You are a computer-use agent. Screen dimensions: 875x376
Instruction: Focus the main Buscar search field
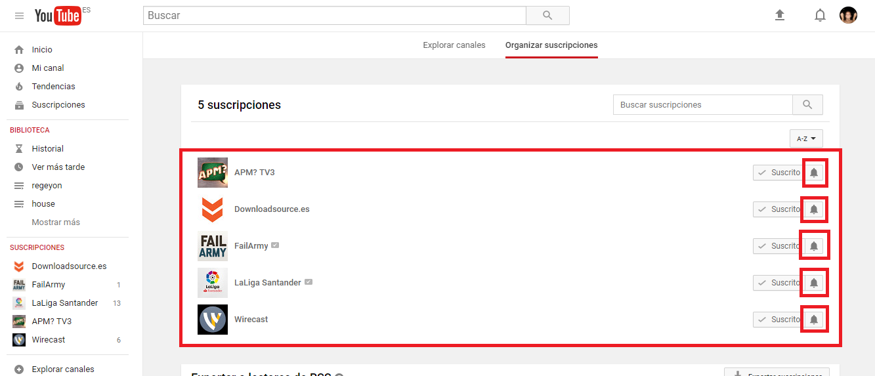click(335, 15)
